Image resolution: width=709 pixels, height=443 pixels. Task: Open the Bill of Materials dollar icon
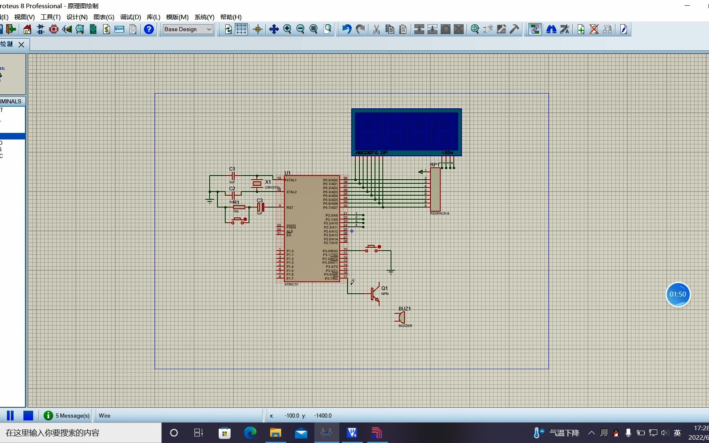coord(106,29)
